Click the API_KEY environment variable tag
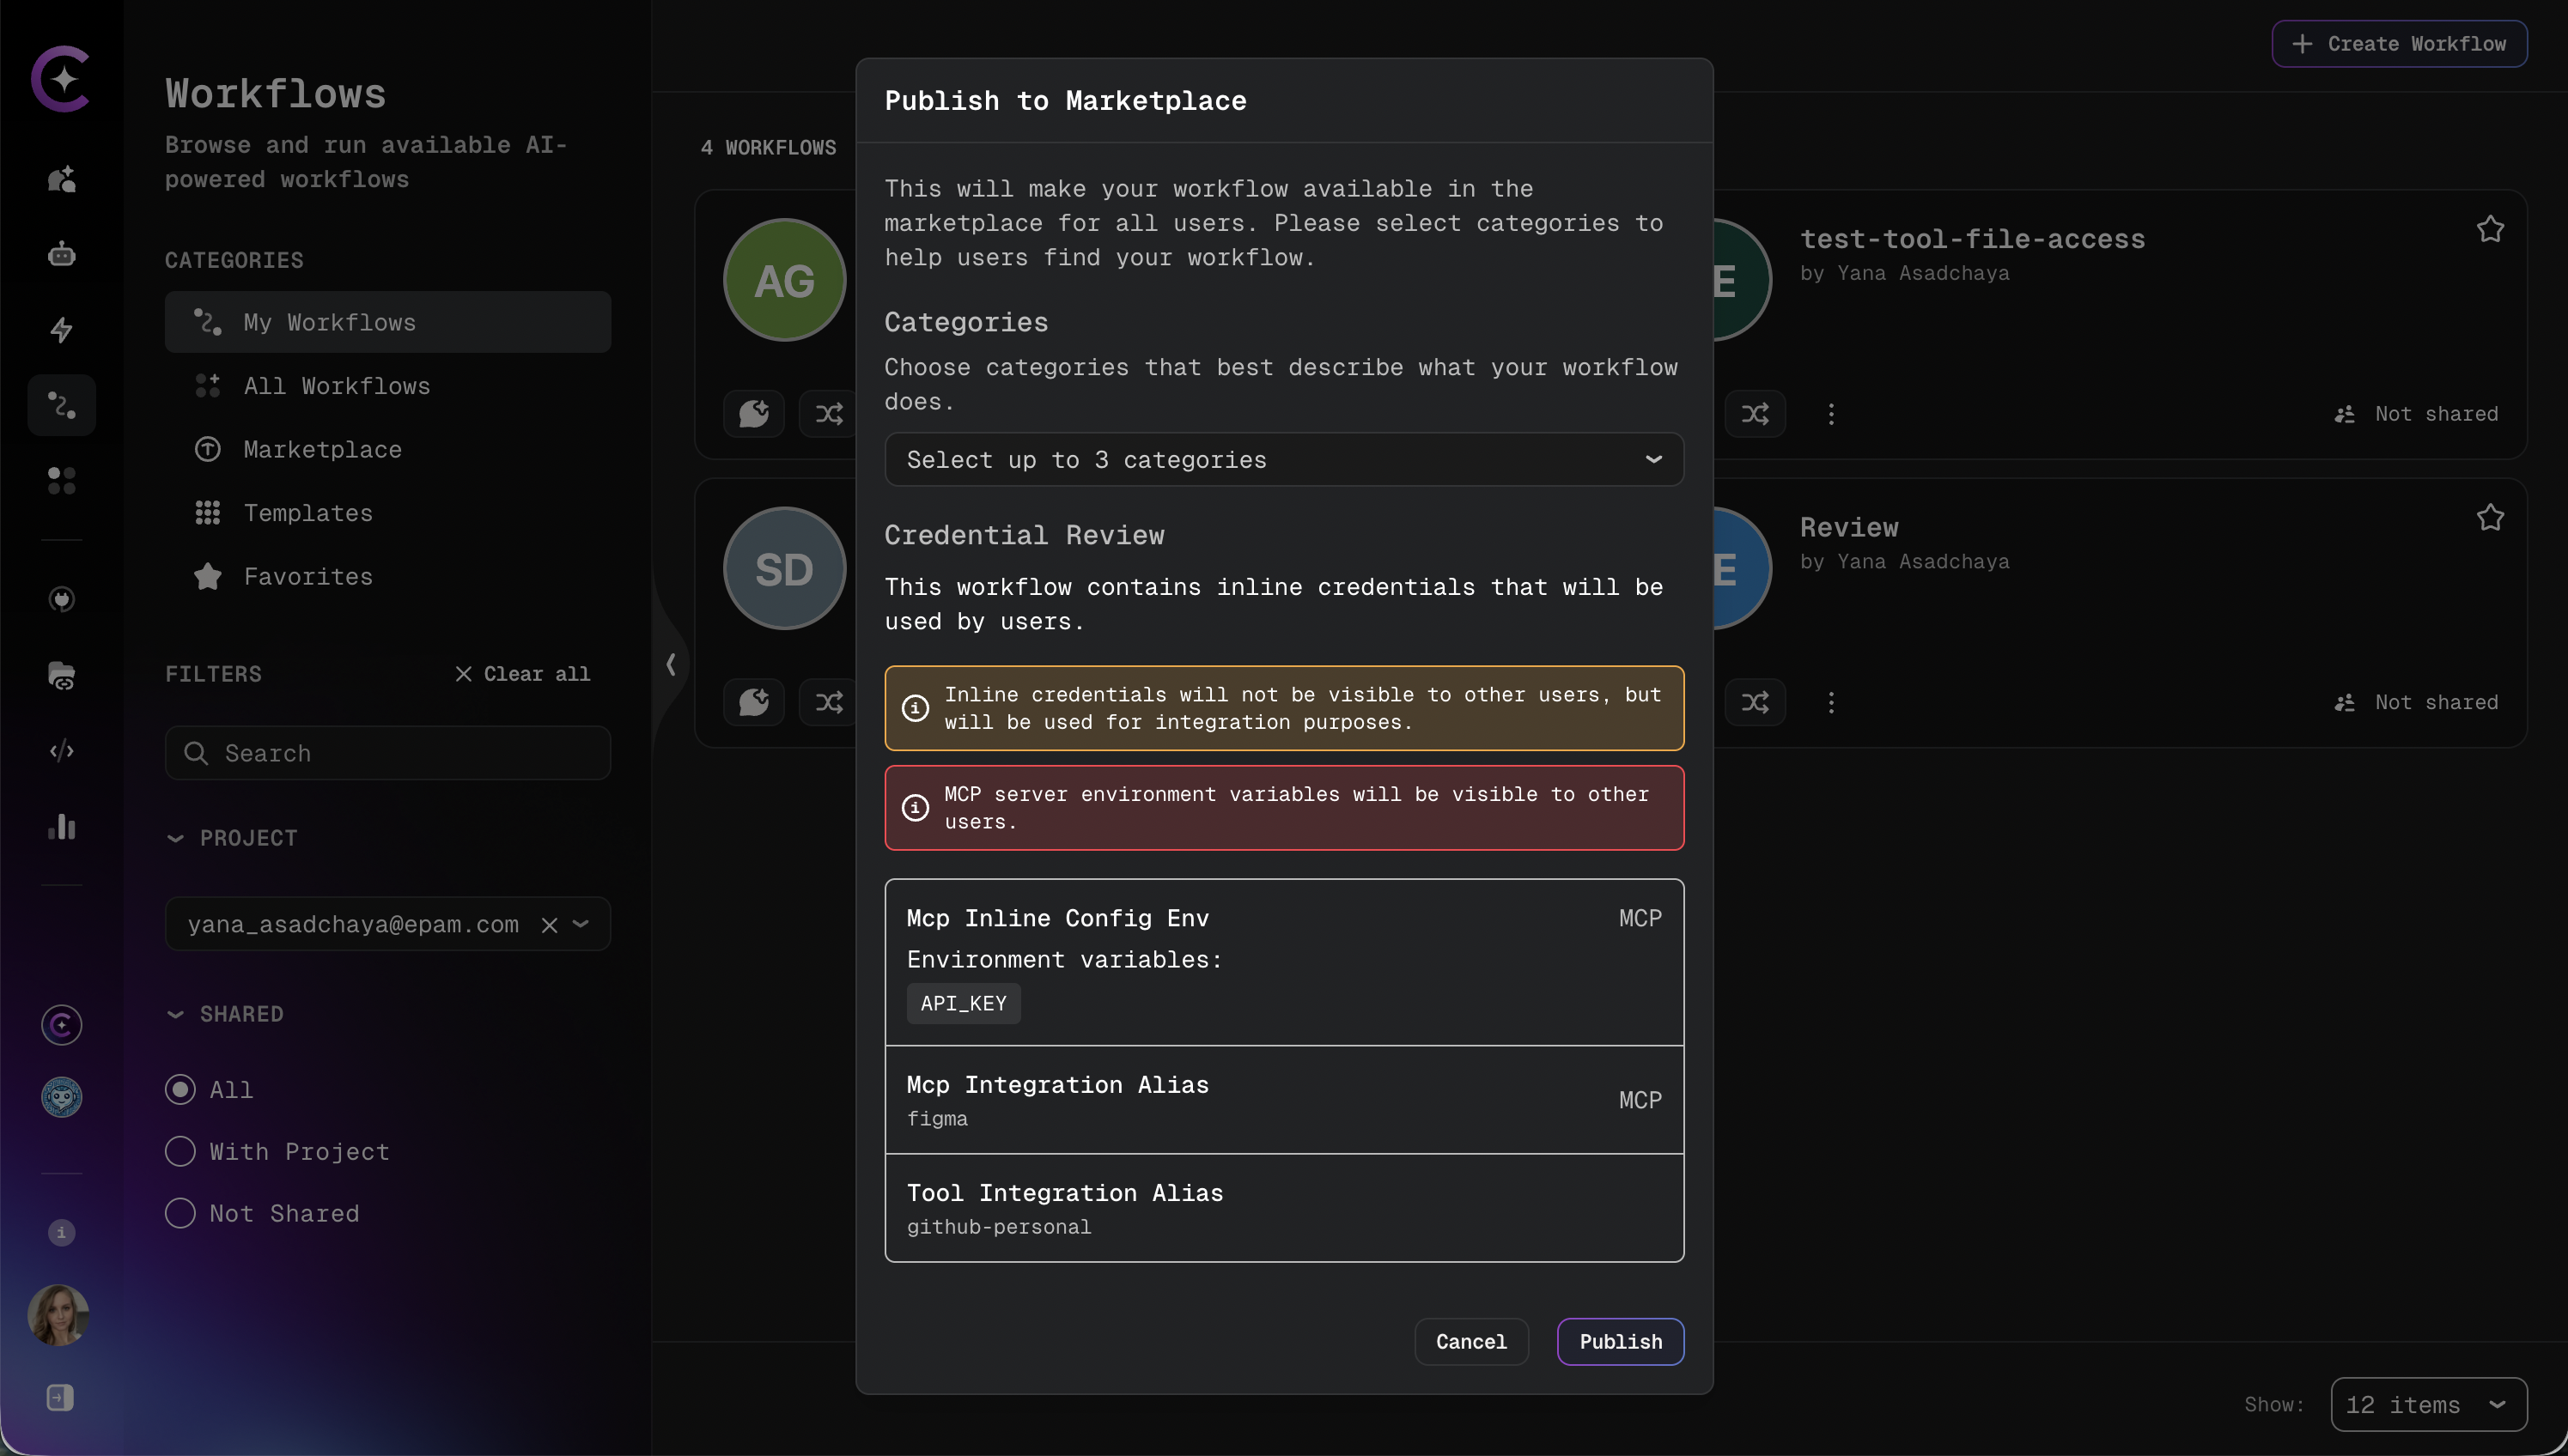The image size is (2568, 1456). [964, 1003]
